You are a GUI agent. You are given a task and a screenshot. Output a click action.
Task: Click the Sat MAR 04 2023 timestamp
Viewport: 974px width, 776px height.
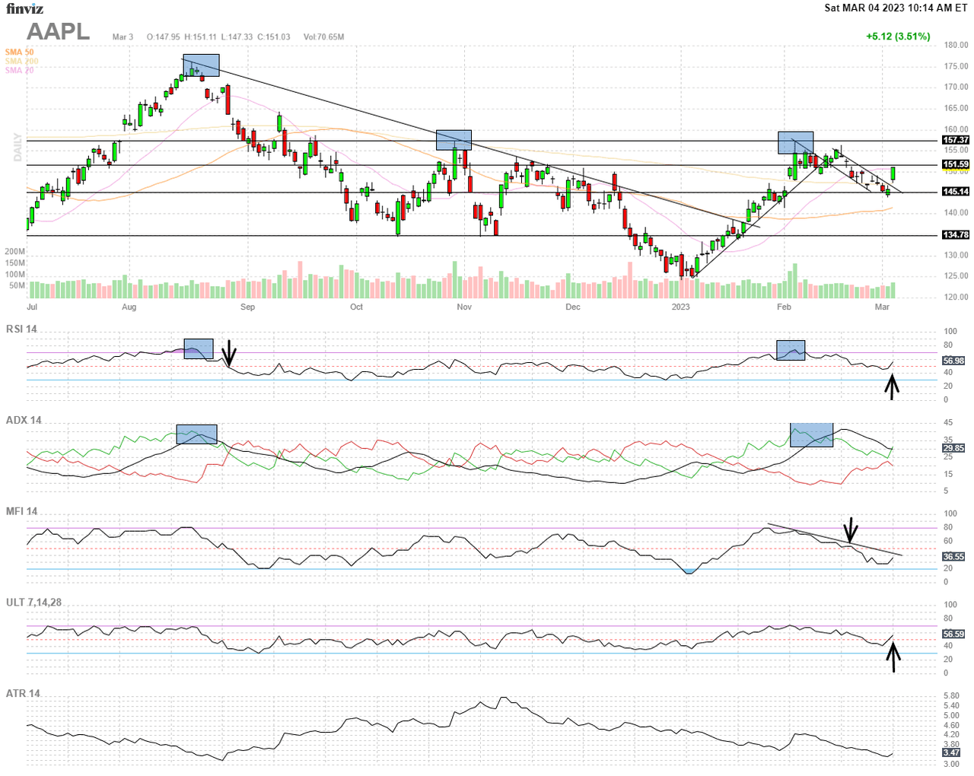coord(896,8)
